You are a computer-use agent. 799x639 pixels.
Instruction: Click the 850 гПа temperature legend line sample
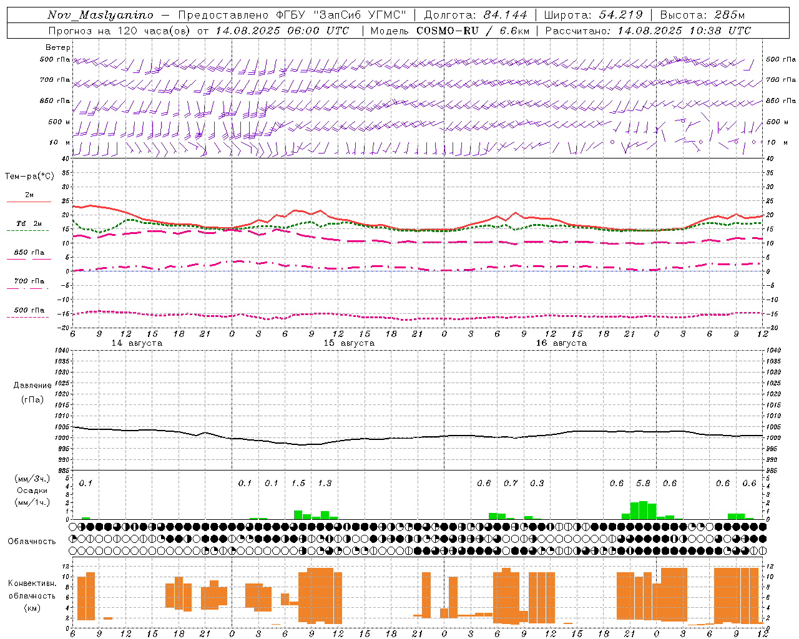point(29,259)
